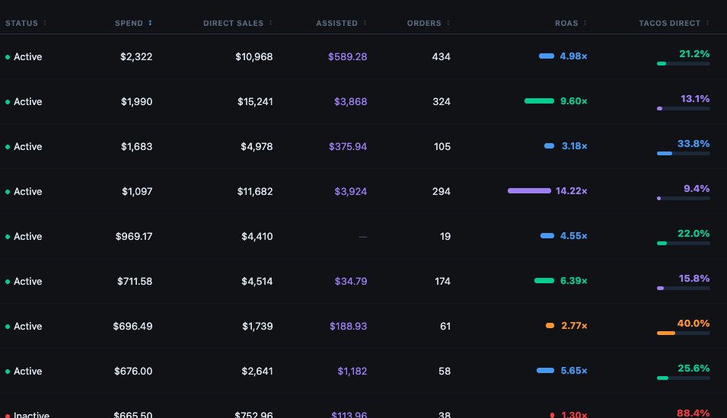Select the ASSISTED column header label
Viewport: 727px width, 418px height.
(x=336, y=23)
